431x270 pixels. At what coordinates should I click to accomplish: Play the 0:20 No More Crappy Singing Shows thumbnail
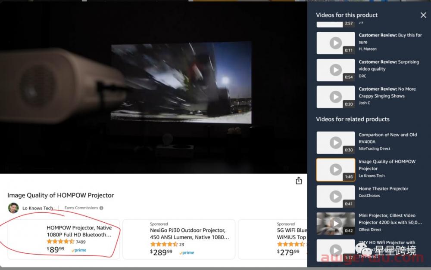tap(336, 97)
